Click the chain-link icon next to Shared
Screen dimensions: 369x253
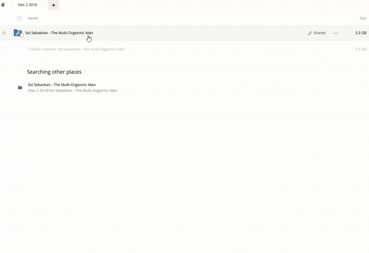[x=310, y=33]
